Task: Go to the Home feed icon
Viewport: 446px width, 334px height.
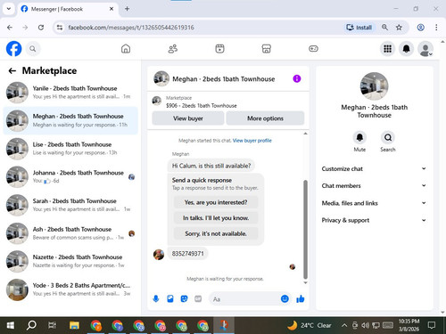Action: click(126, 49)
